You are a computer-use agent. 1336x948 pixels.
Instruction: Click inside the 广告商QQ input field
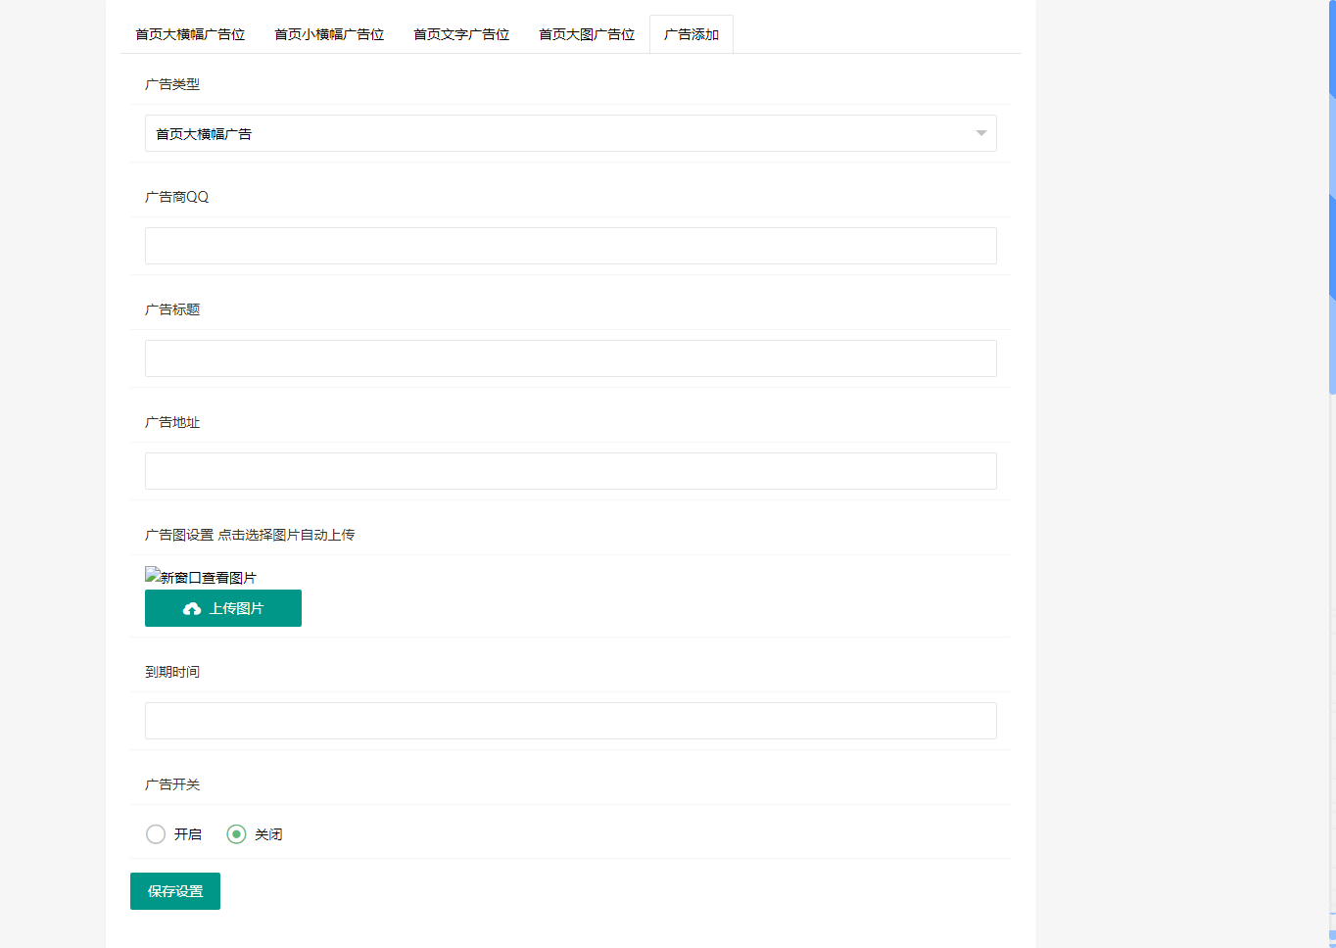(571, 245)
